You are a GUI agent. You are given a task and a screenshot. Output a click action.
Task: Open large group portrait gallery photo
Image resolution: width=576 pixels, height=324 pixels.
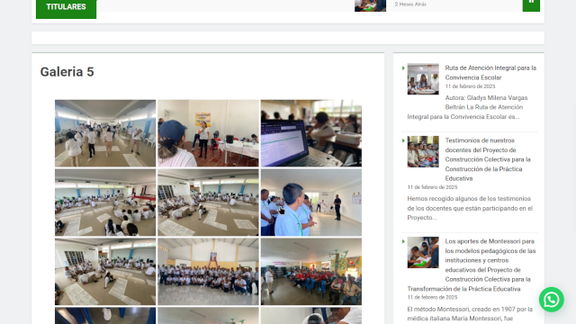pos(208,272)
